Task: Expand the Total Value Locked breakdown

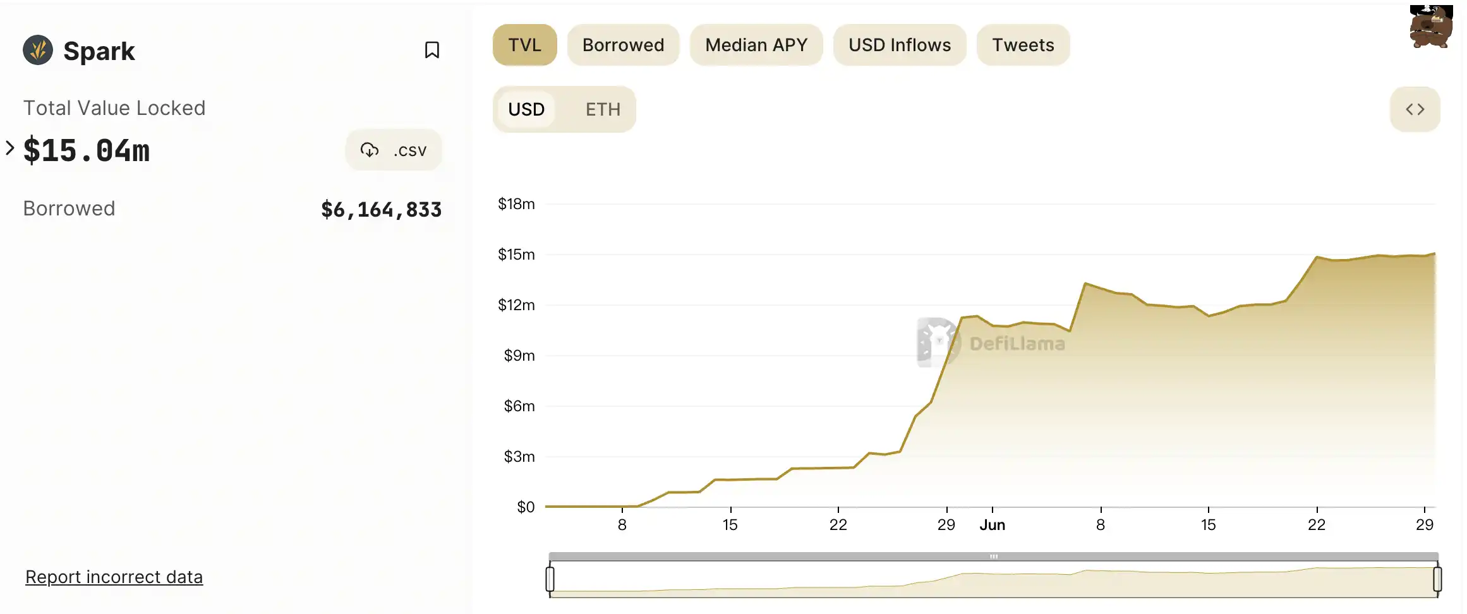Action: click(x=10, y=148)
